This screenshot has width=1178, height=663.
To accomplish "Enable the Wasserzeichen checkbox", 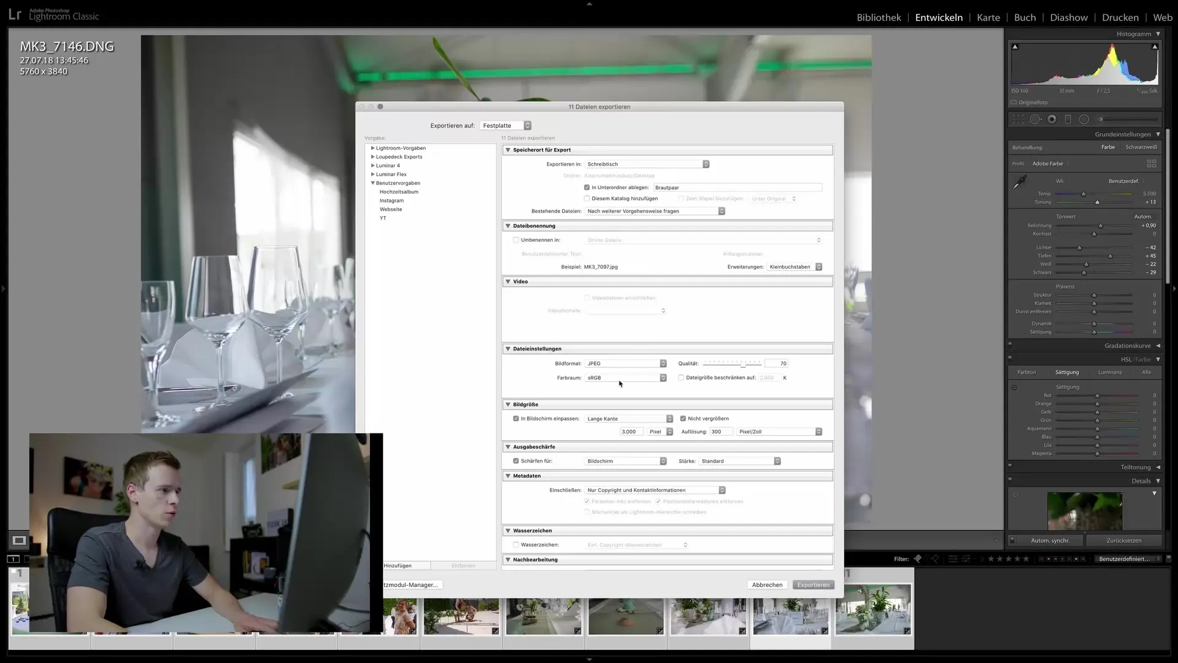I will click(x=516, y=545).
